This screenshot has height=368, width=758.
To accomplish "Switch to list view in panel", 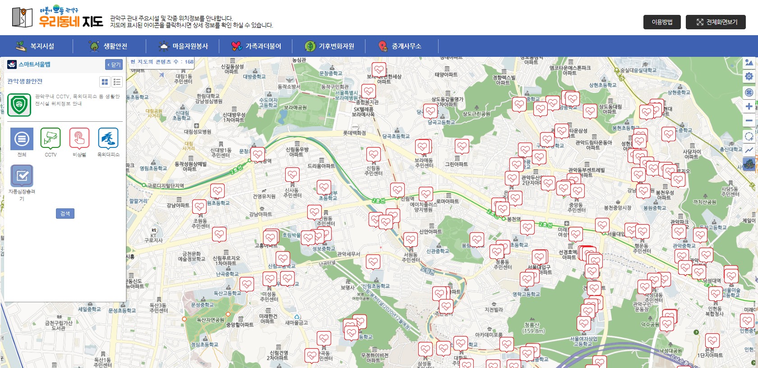I will (117, 82).
